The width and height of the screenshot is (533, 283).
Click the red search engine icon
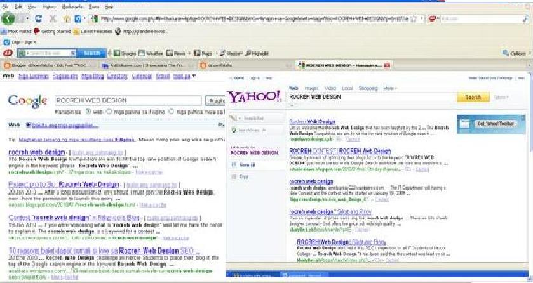tap(432, 19)
